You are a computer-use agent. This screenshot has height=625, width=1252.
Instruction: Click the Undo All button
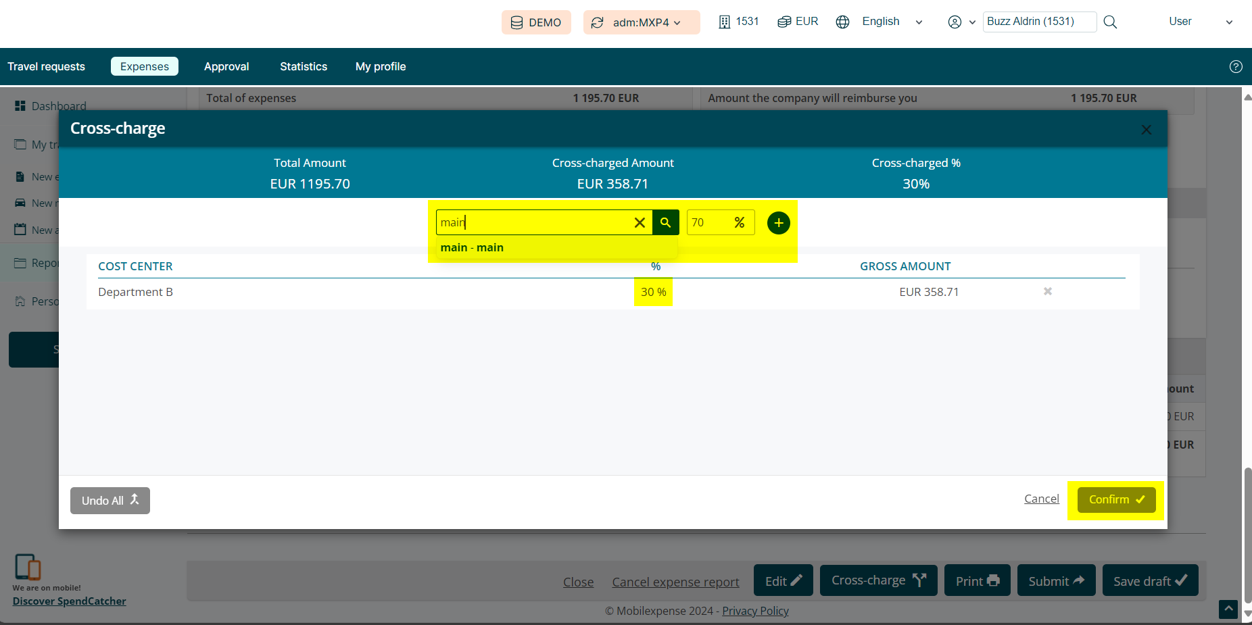pos(110,501)
